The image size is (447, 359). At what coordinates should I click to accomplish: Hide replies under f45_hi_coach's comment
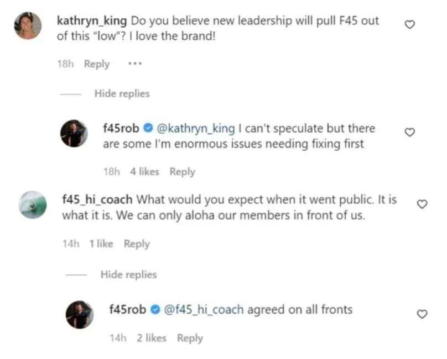coord(128,274)
